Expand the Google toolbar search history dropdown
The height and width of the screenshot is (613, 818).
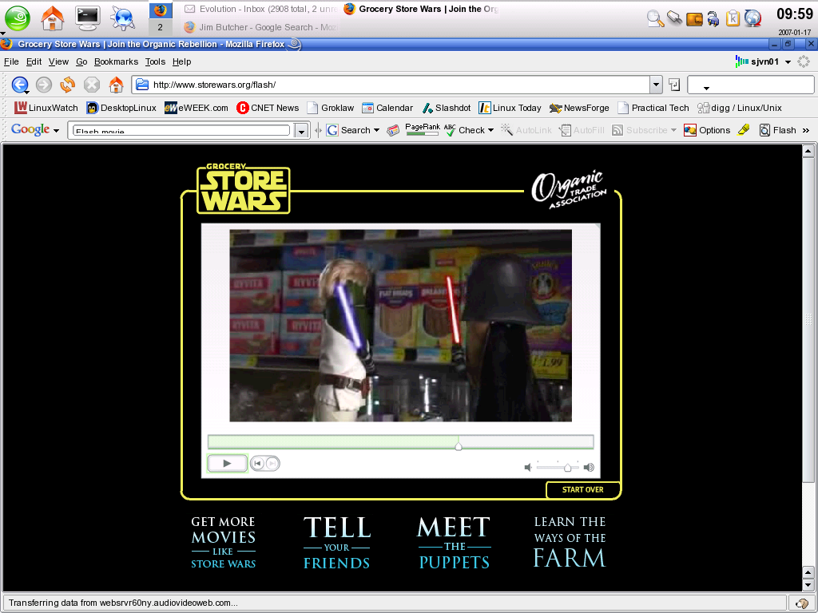(x=301, y=130)
